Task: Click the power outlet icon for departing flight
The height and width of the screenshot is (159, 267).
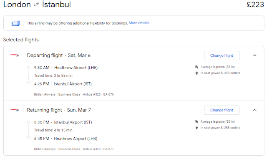Action: tap(196, 73)
